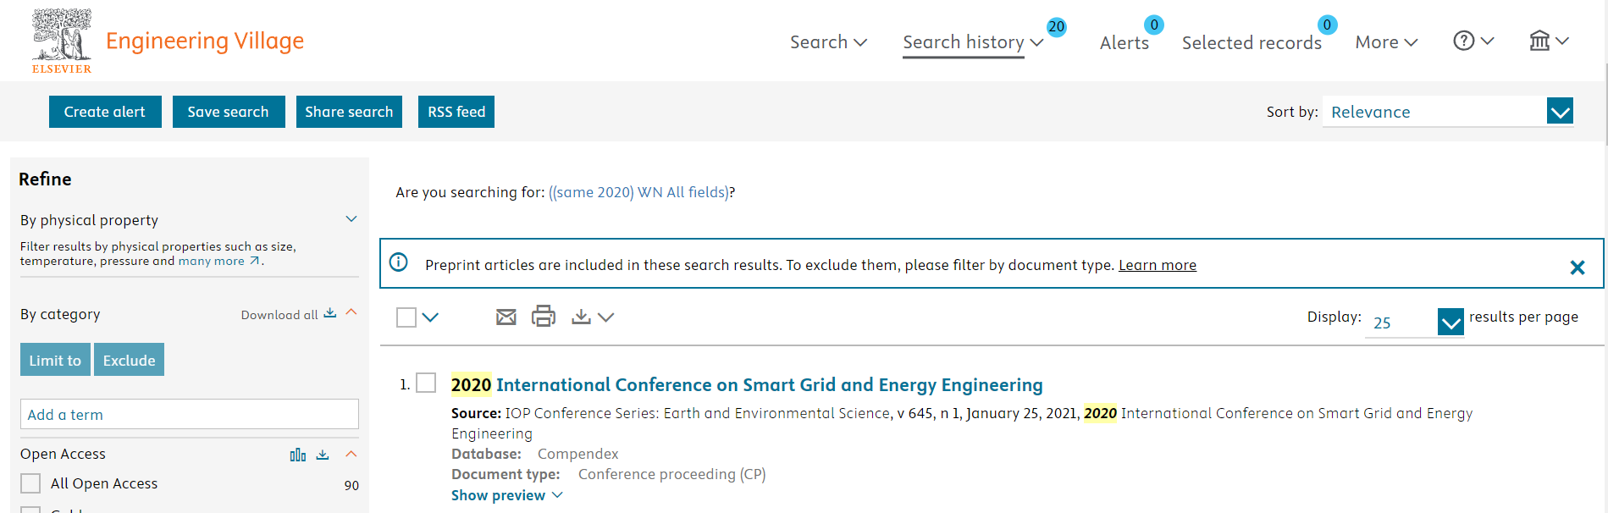Open Search history badge showing 20
Image resolution: width=1608 pixels, height=513 pixels.
(1056, 26)
